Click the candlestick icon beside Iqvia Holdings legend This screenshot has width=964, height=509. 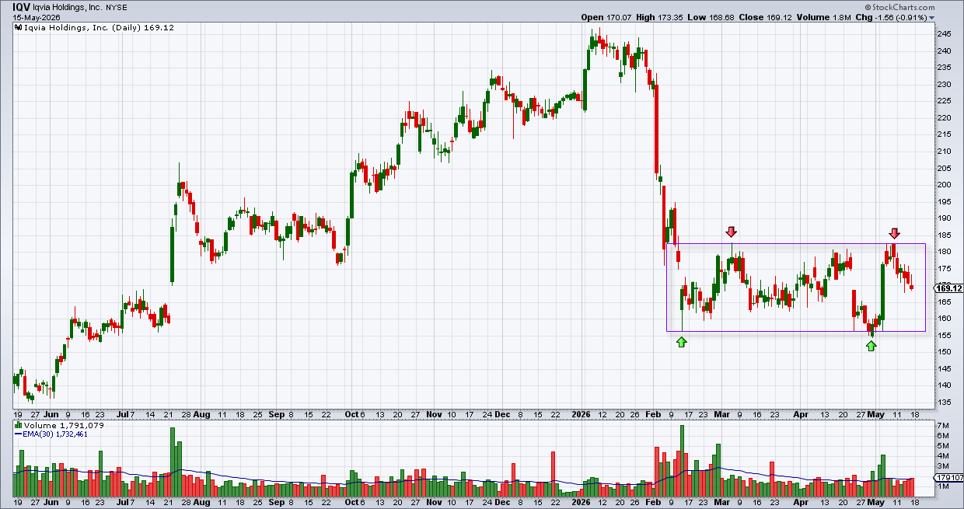click(17, 27)
